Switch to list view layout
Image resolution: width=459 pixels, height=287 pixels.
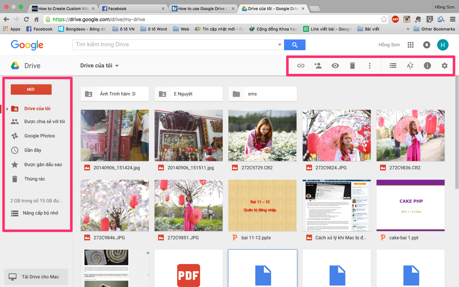coord(393,65)
